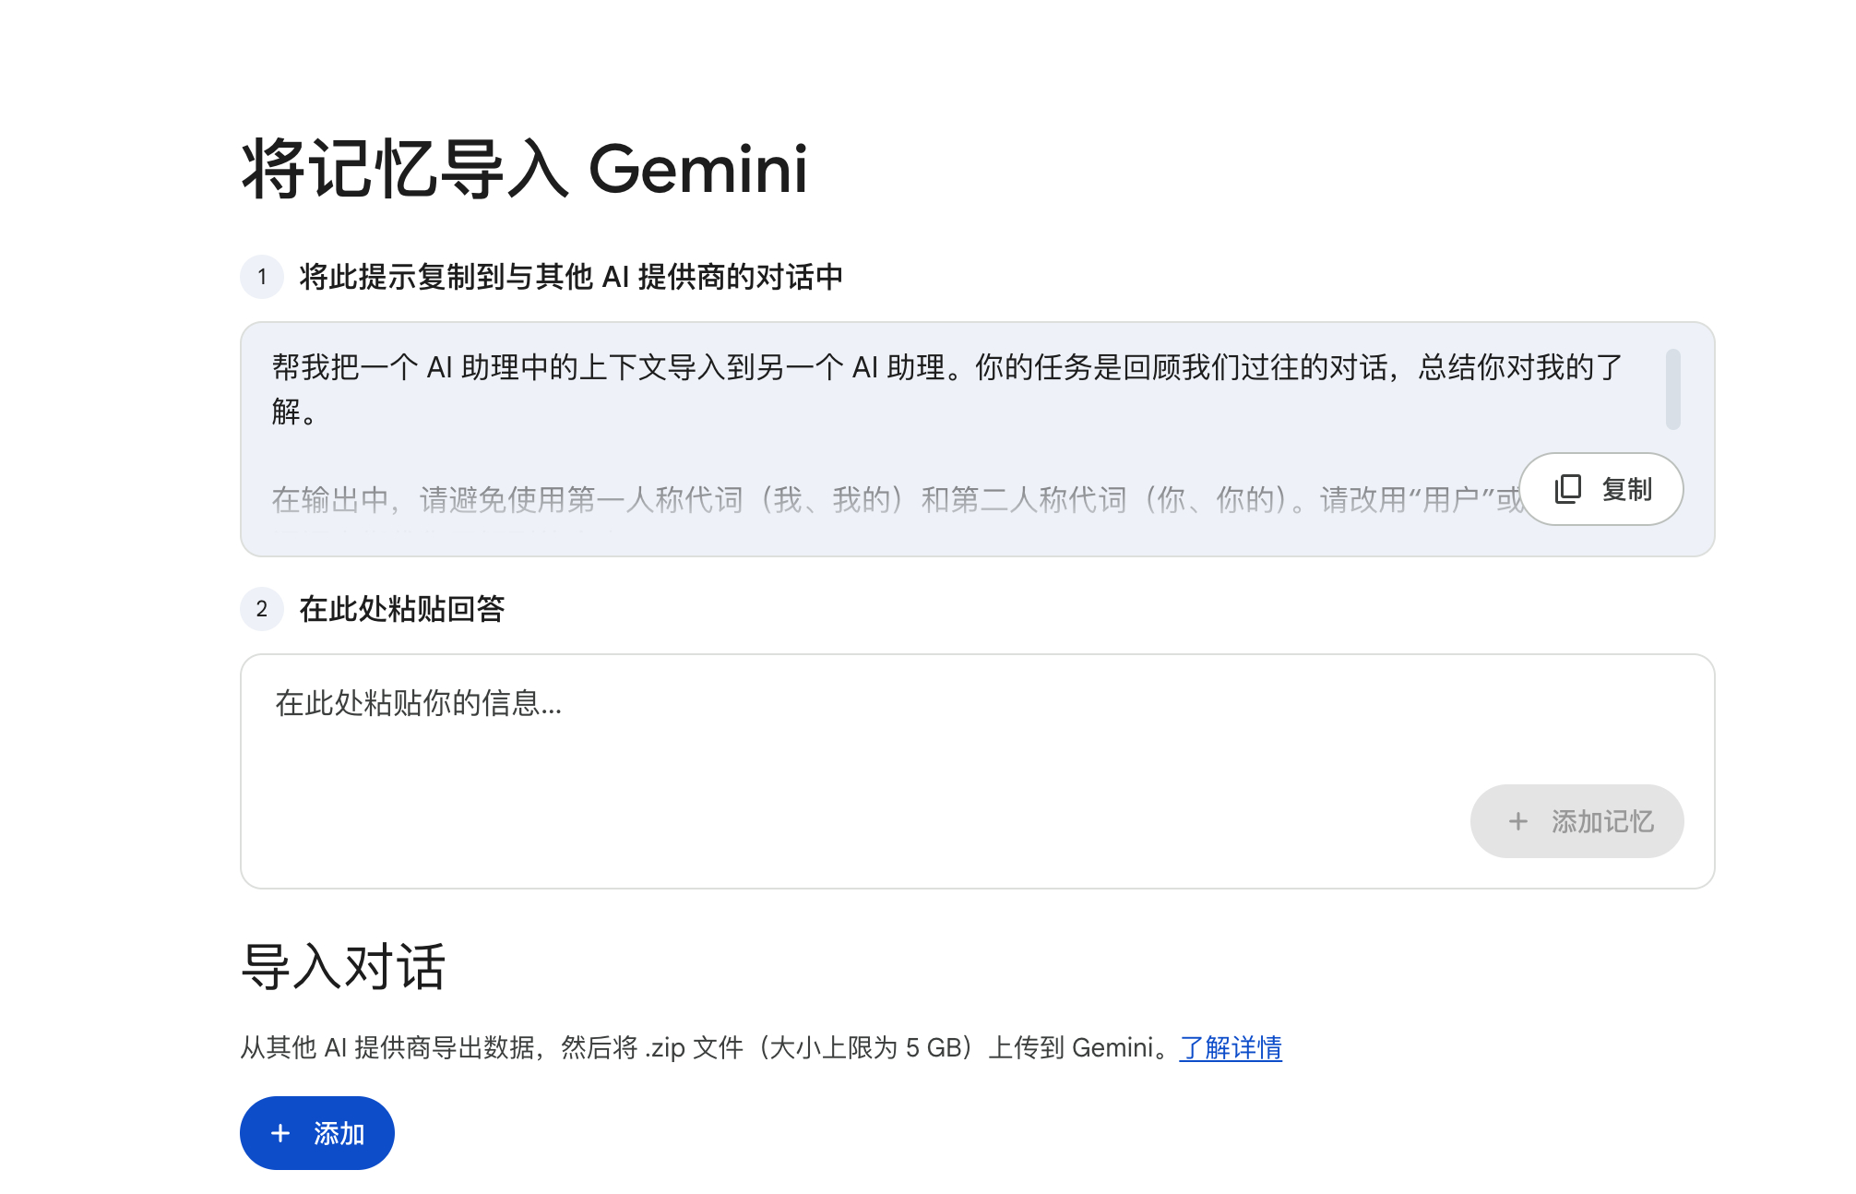This screenshot has height=1194, width=1856.
Task: Click the plus icon in the blue 添加 button
Action: click(280, 1133)
